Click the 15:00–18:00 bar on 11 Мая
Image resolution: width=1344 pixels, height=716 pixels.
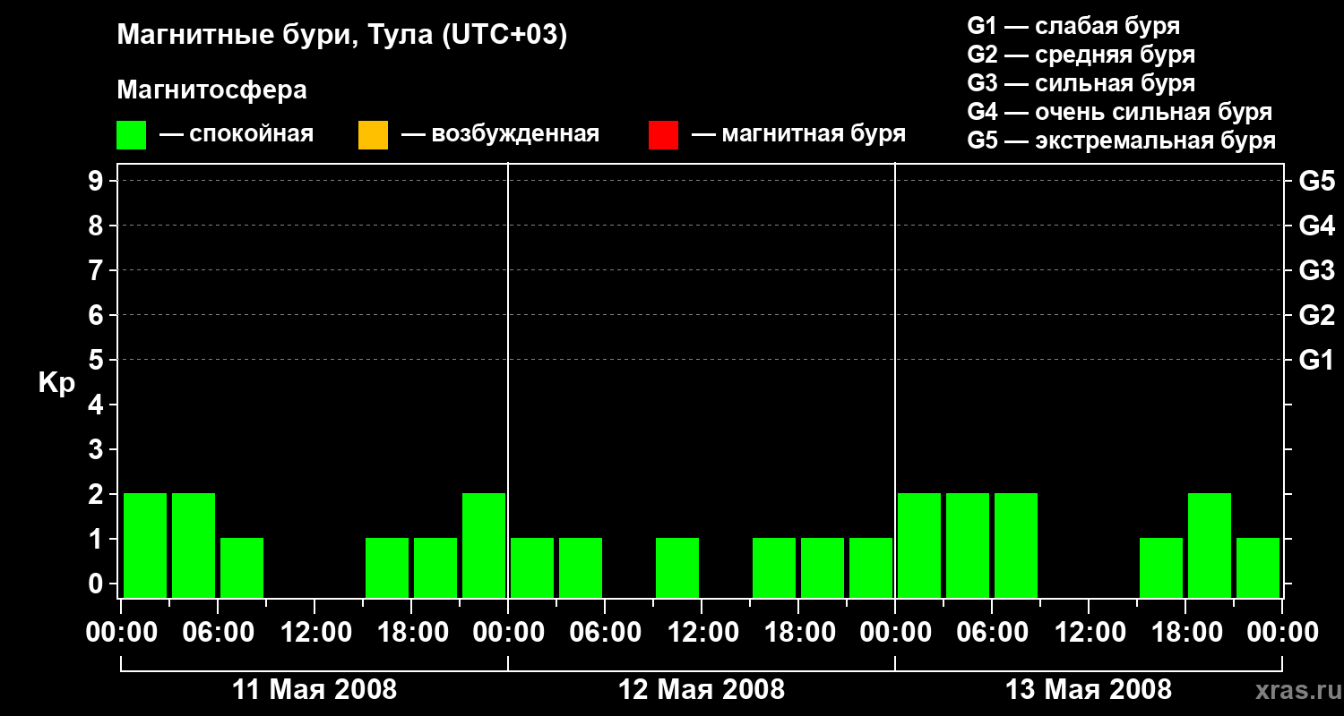[387, 567]
